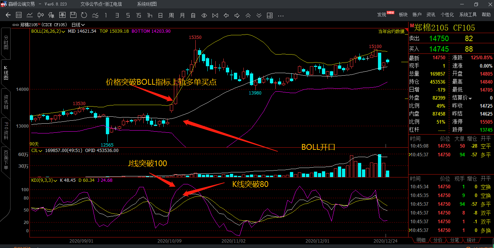494x248 pixels.
Task: Click the 90天 range label on chart
Action: point(34,144)
